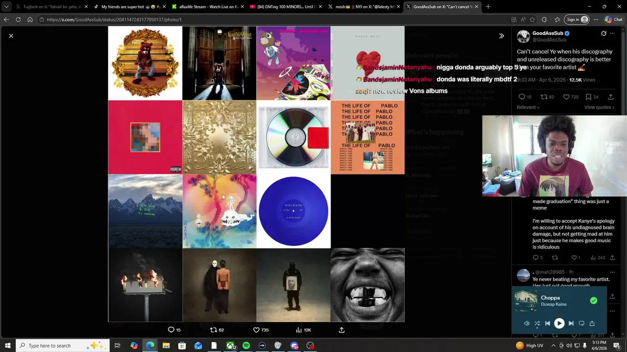Open the Relevant replies sort dropdown
627x352 pixels.
pos(528,107)
